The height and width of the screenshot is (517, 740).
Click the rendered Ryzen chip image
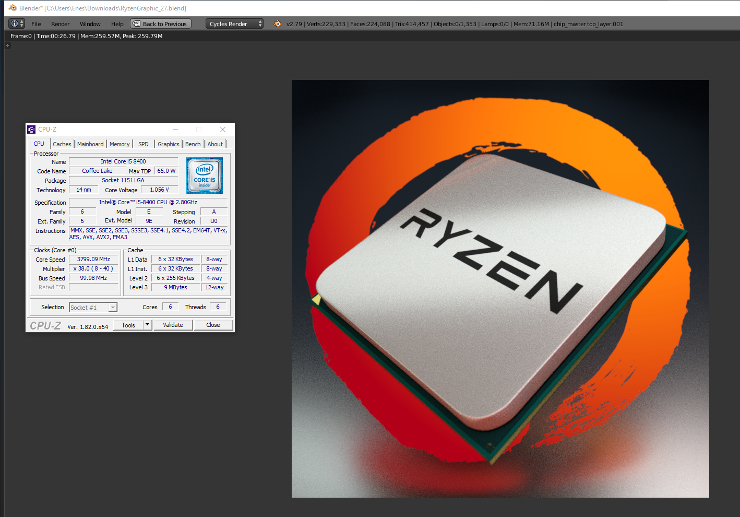pos(500,289)
